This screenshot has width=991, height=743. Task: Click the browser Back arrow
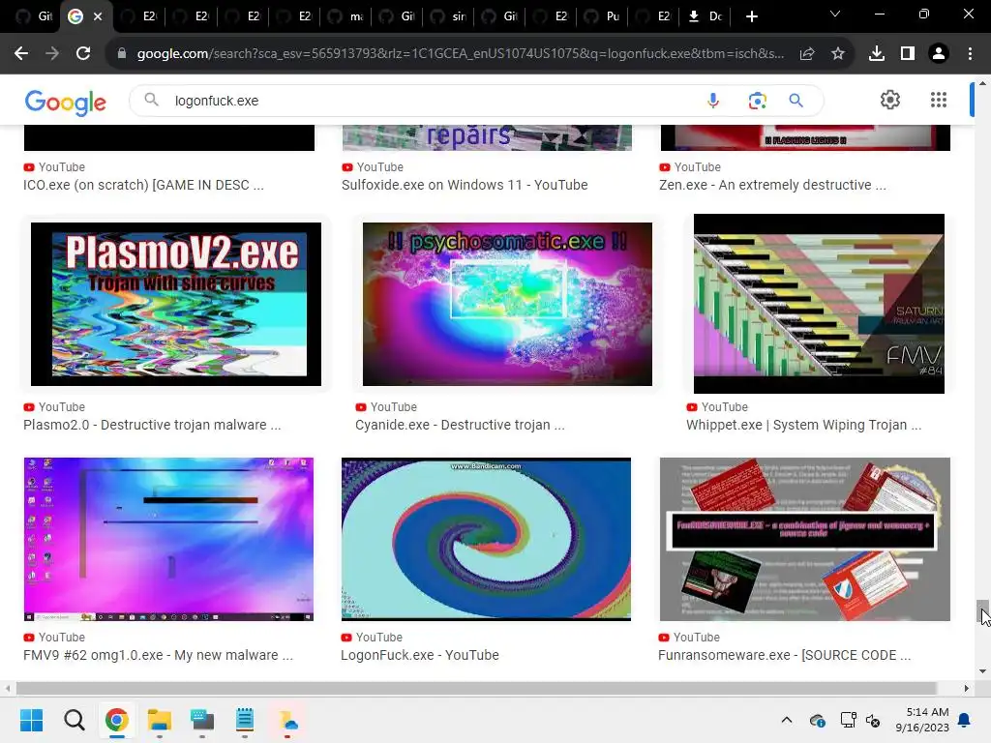[x=21, y=54]
